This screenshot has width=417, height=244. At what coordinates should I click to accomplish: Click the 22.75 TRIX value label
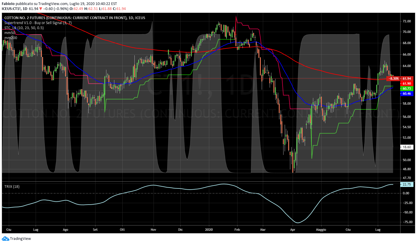pos(407,184)
